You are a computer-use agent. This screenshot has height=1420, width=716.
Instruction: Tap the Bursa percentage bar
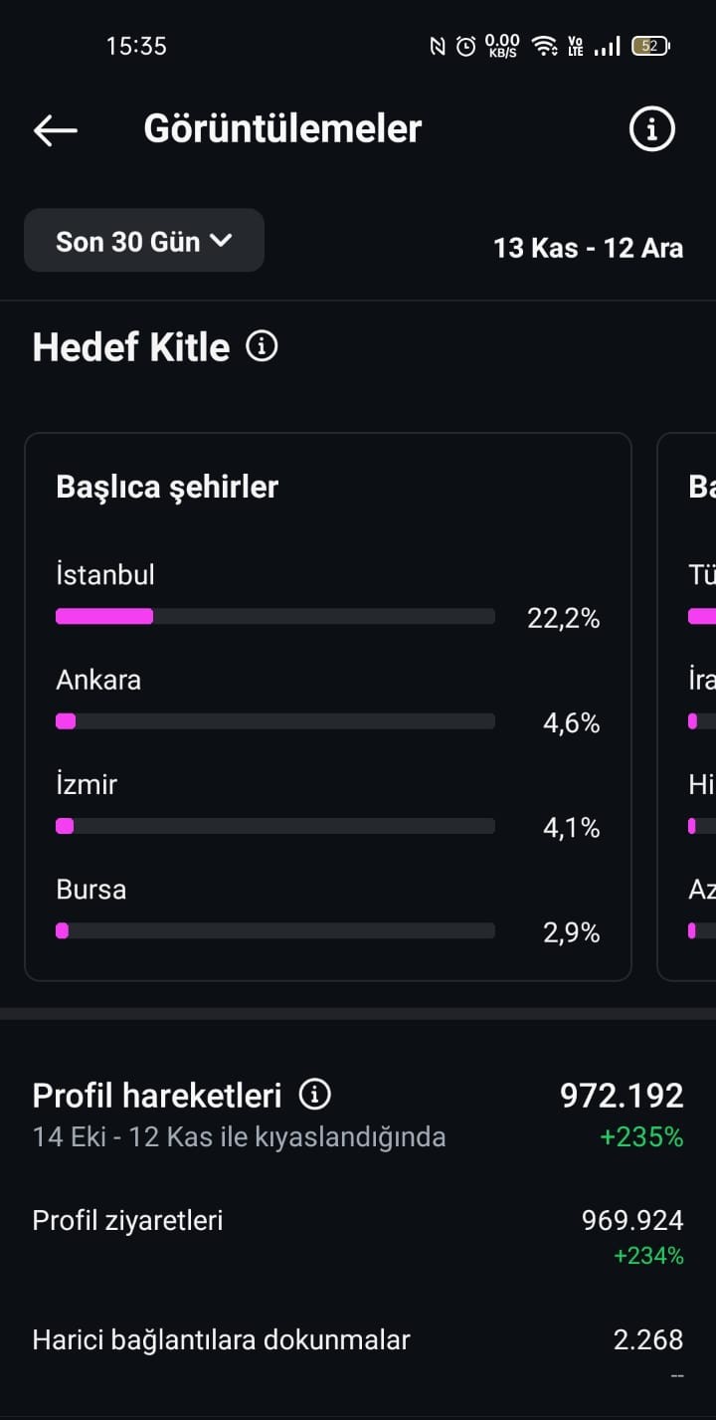click(x=275, y=930)
